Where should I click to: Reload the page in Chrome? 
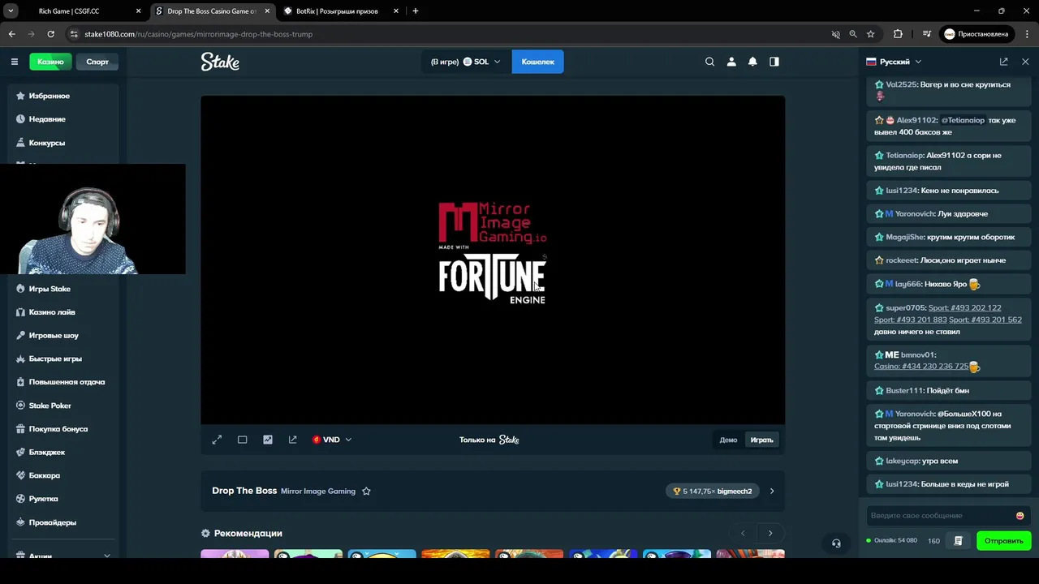coord(50,34)
